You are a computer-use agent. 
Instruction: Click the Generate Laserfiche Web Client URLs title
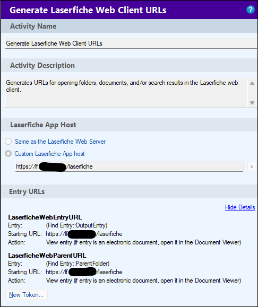click(88, 10)
